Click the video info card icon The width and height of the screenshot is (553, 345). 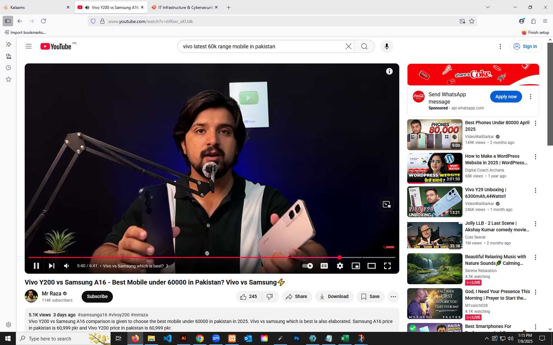(x=389, y=71)
